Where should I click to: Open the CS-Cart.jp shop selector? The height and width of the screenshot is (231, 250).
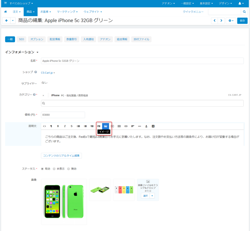click(x=48, y=73)
